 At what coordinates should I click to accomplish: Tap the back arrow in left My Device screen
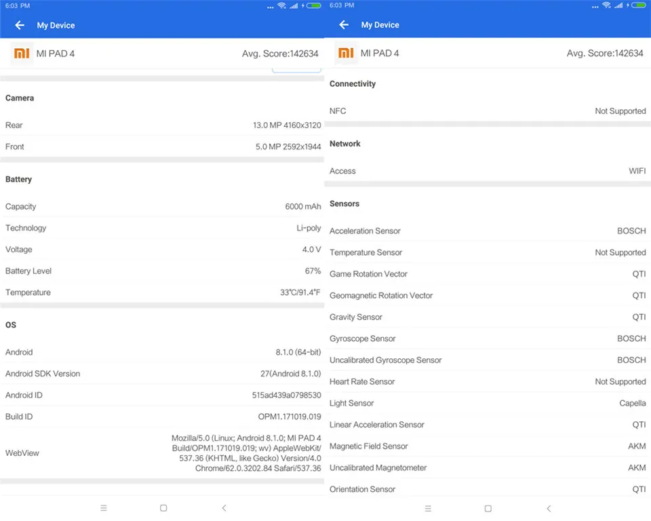coord(20,25)
